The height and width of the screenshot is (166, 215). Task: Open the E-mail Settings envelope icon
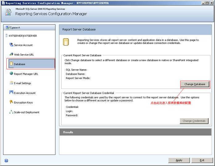[11, 83]
